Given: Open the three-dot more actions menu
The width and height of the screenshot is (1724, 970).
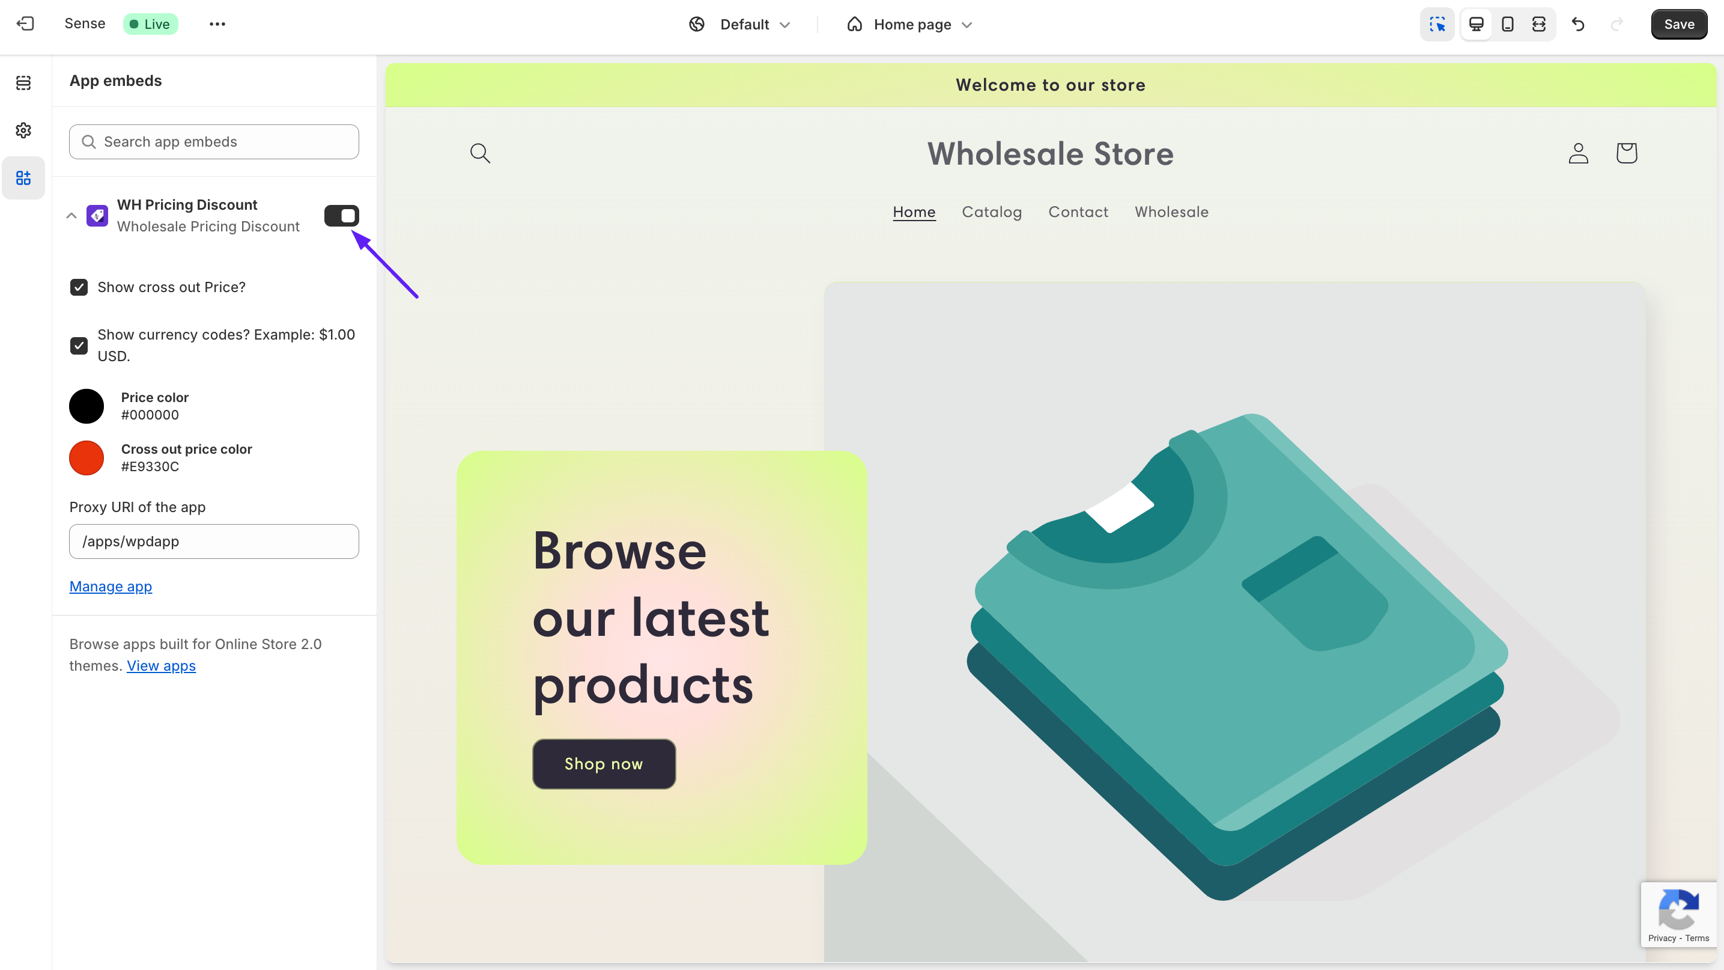Looking at the screenshot, I should pos(217,24).
